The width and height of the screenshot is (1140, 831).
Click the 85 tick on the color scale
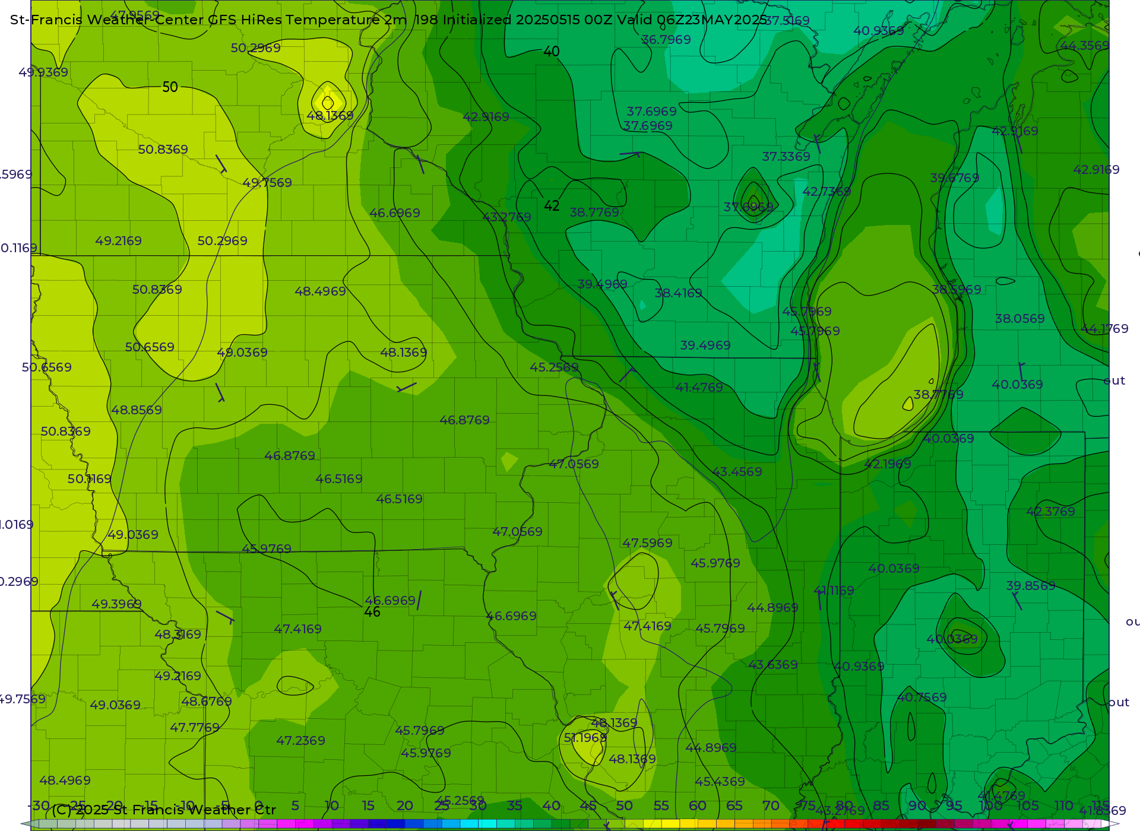coord(881,806)
